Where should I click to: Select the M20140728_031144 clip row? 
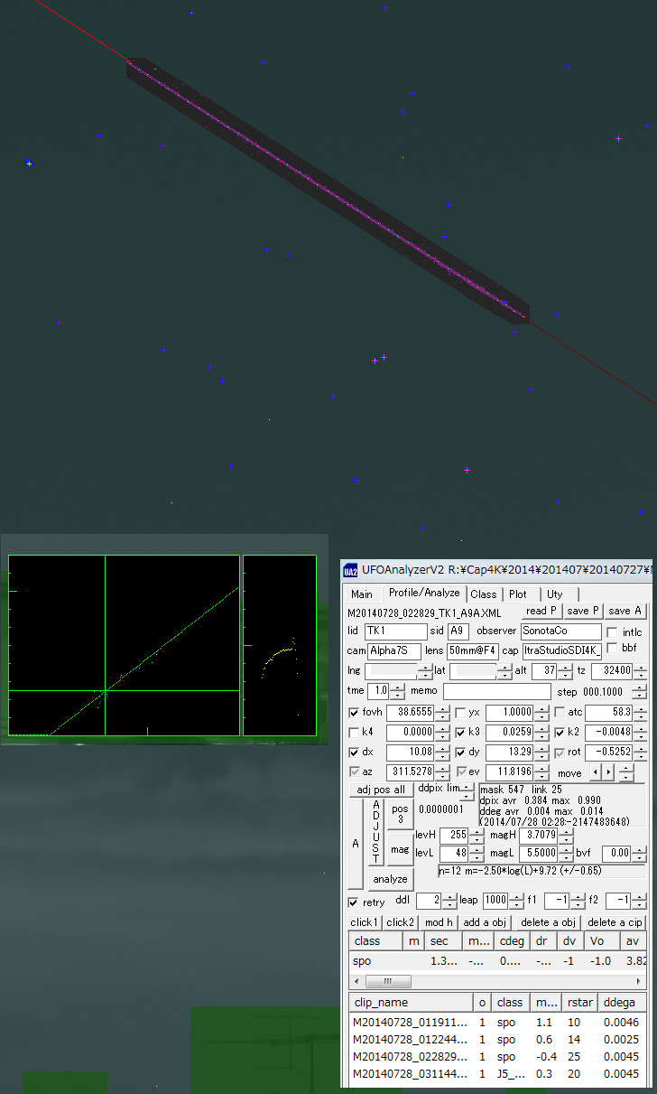(x=408, y=1074)
